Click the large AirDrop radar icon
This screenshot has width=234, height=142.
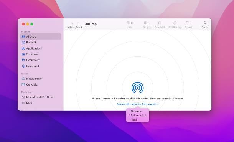pos(137,88)
